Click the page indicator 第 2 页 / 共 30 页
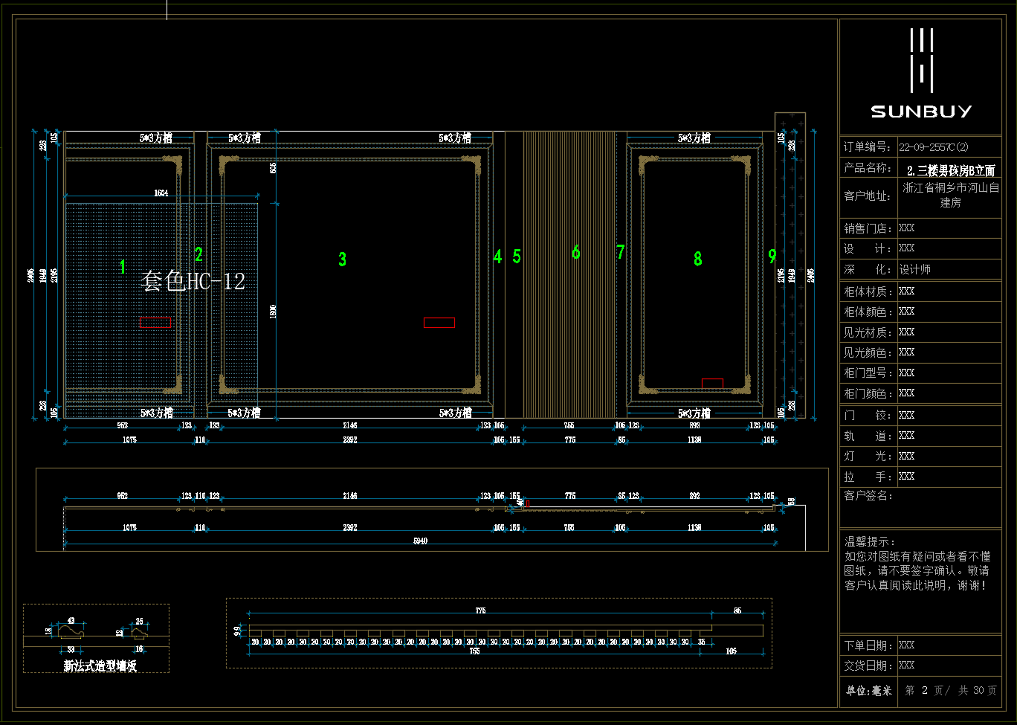The image size is (1017, 725). [950, 691]
